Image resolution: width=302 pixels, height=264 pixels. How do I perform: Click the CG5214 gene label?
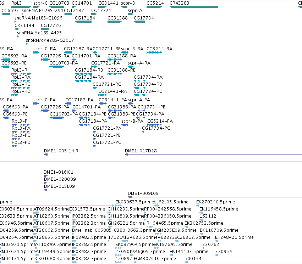tap(155, 3)
